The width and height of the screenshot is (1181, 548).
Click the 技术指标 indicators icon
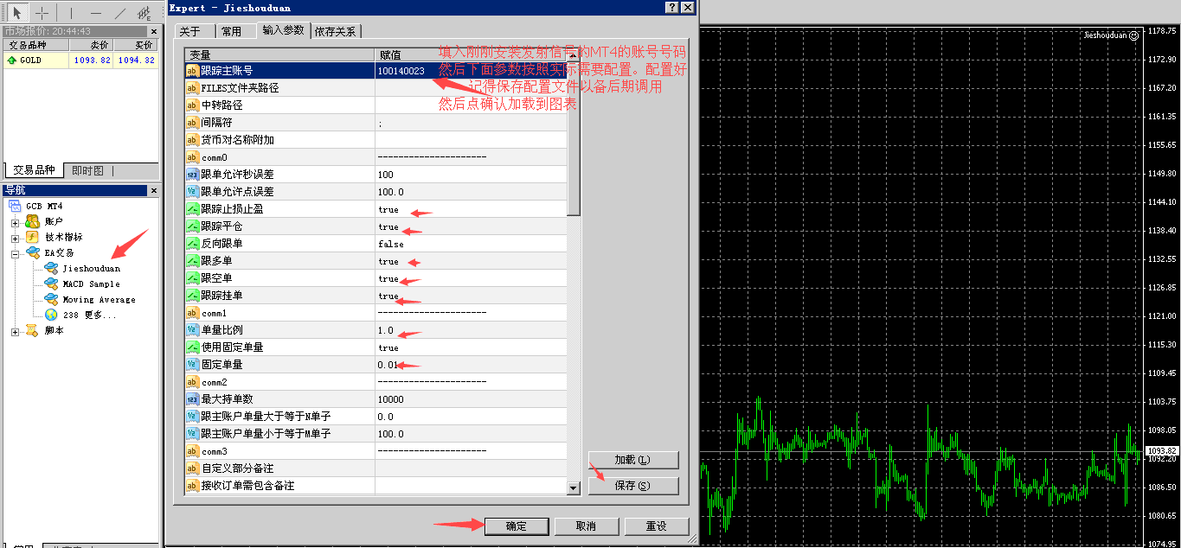[x=32, y=237]
